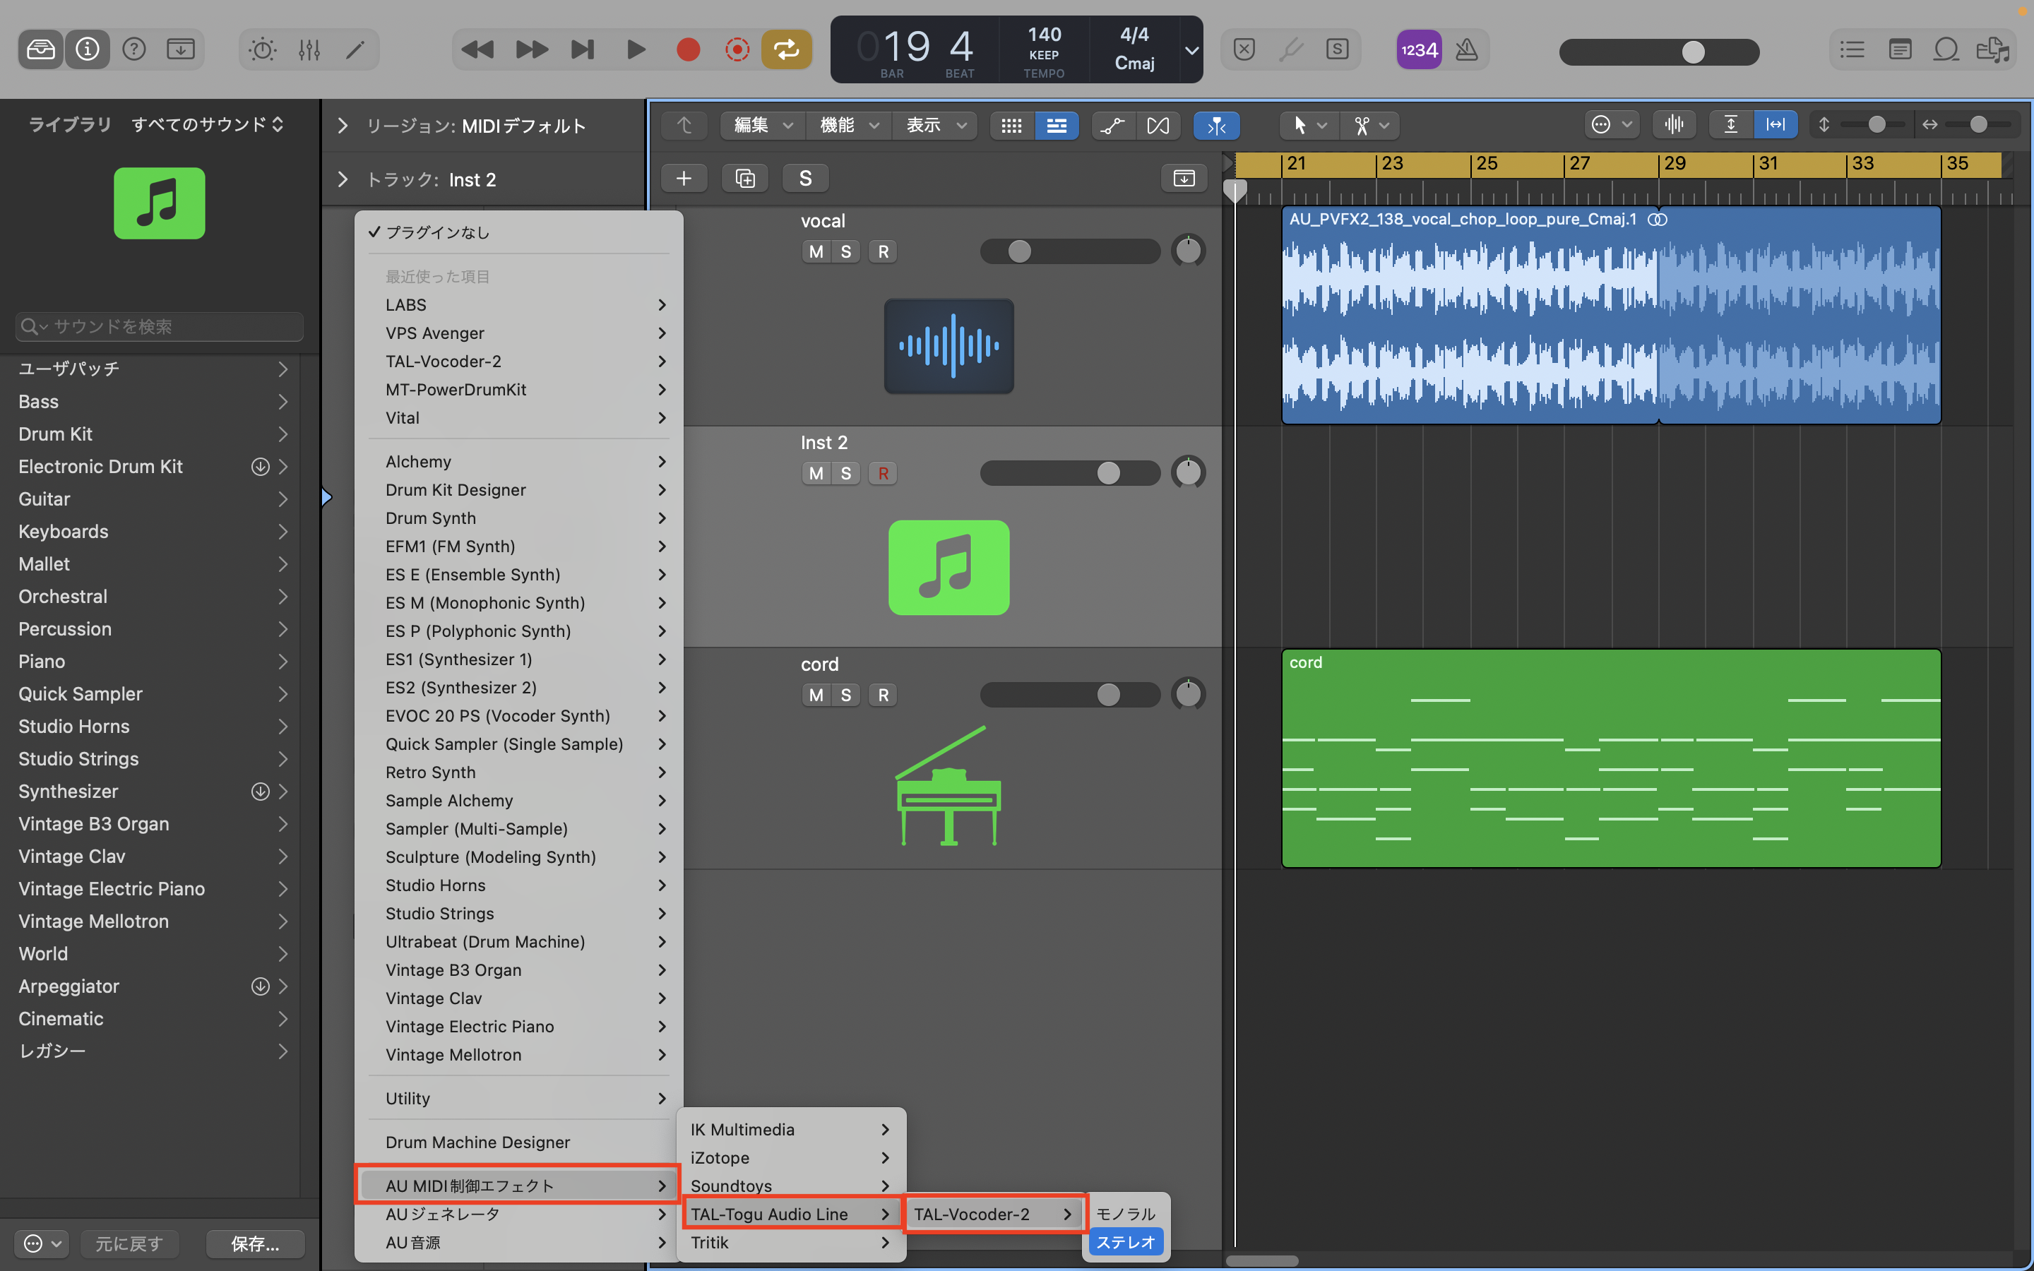Open the LCD display mode dropdown arrow

1191,50
